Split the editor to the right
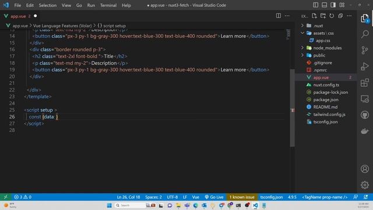The image size is (373, 210). (279, 16)
